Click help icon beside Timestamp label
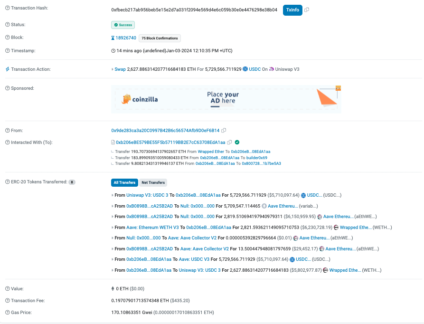Viewport: 424px width, 324px height. click(8, 51)
